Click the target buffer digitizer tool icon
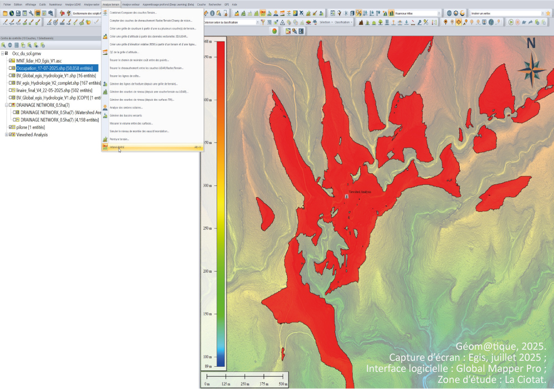 pyautogui.click(x=55, y=22)
